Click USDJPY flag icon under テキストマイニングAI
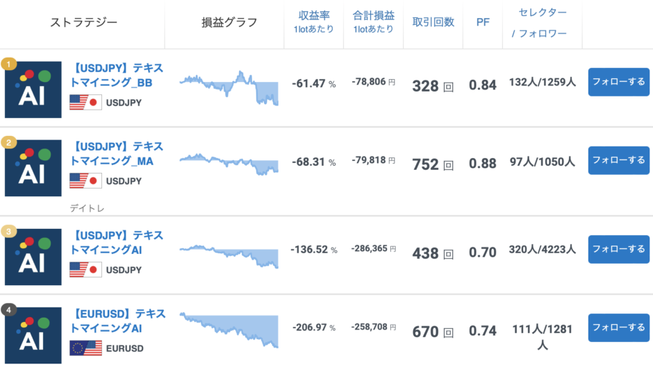This screenshot has height=367, width=653. tap(85, 270)
